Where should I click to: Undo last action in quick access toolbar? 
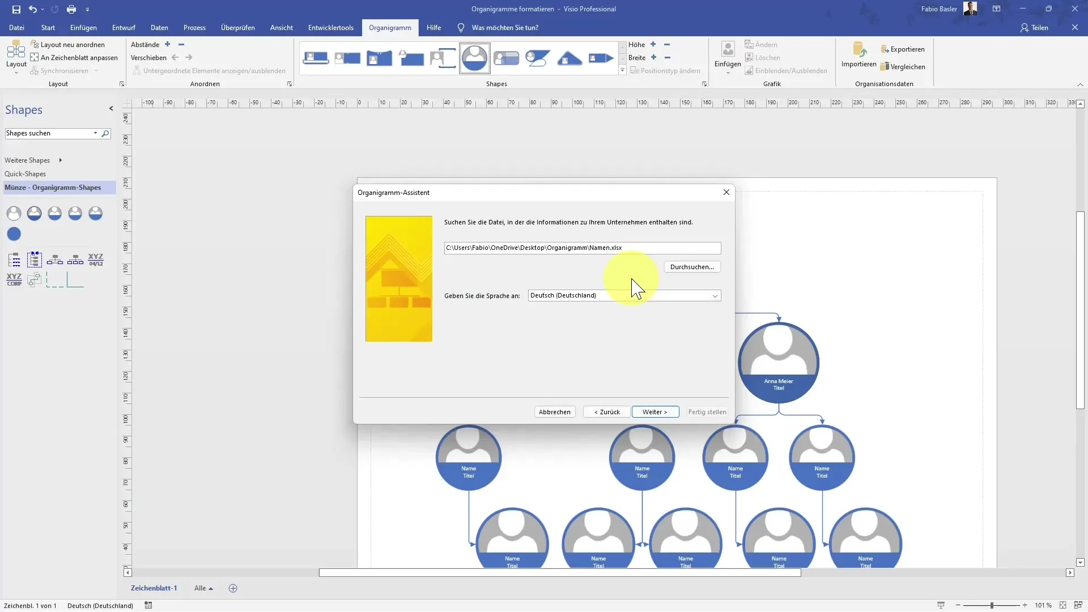(33, 9)
